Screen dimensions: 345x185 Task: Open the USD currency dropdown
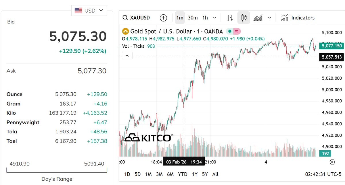(x=89, y=10)
